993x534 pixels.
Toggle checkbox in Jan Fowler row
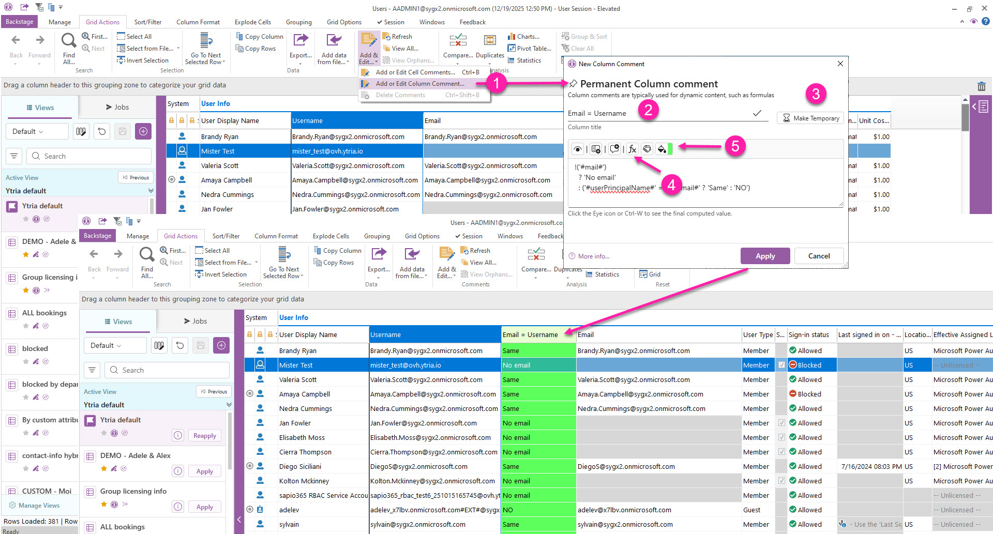[781, 423]
